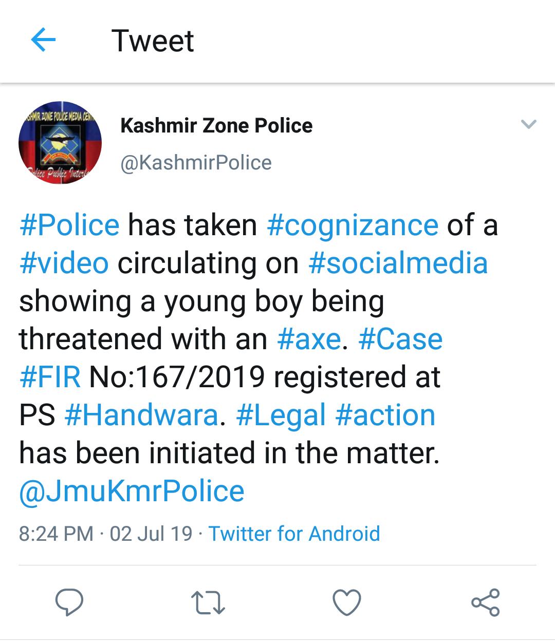Reply to the tweet with comment icon

point(69,602)
